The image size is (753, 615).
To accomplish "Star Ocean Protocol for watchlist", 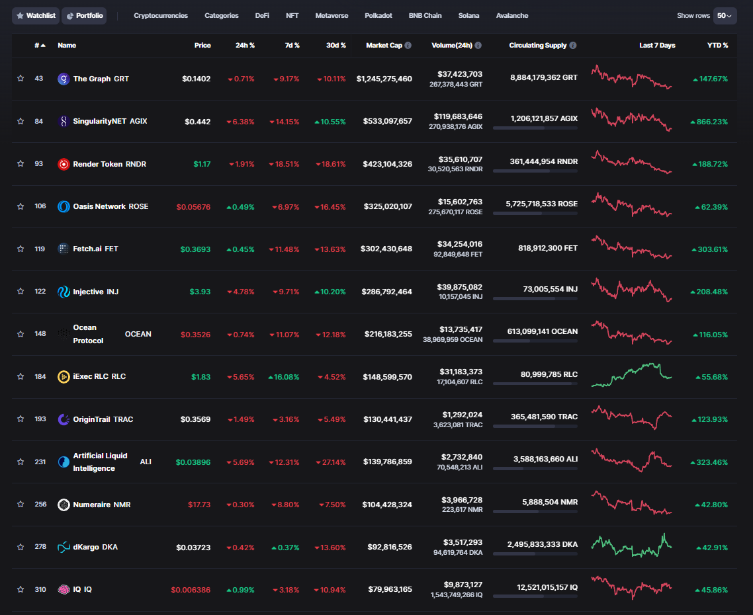I will coord(21,334).
